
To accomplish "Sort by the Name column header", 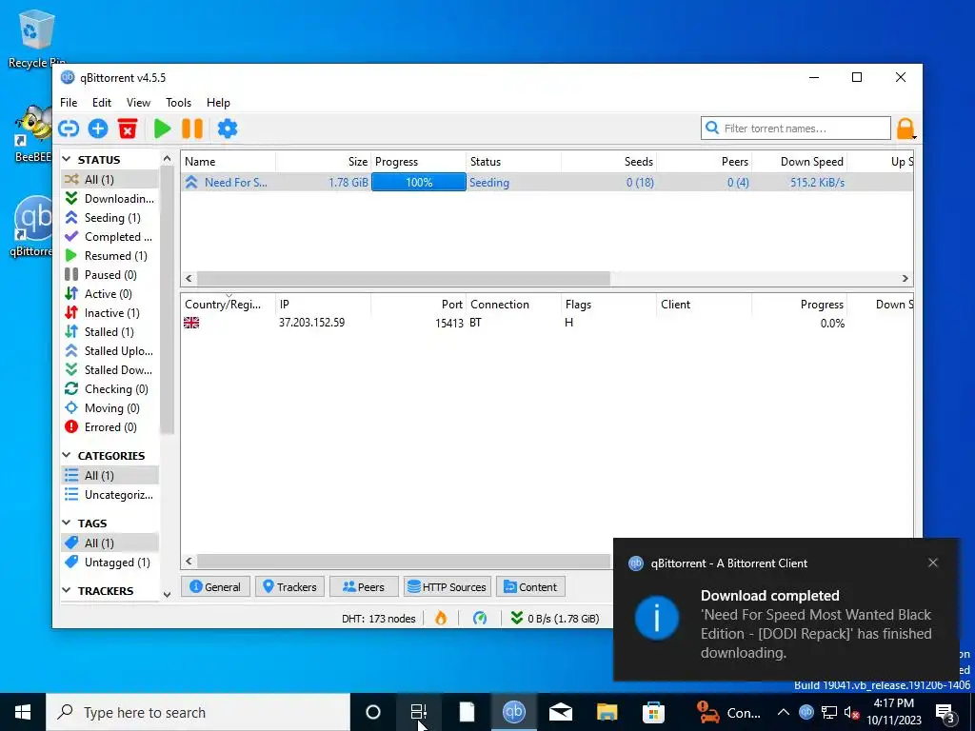I will [x=229, y=162].
